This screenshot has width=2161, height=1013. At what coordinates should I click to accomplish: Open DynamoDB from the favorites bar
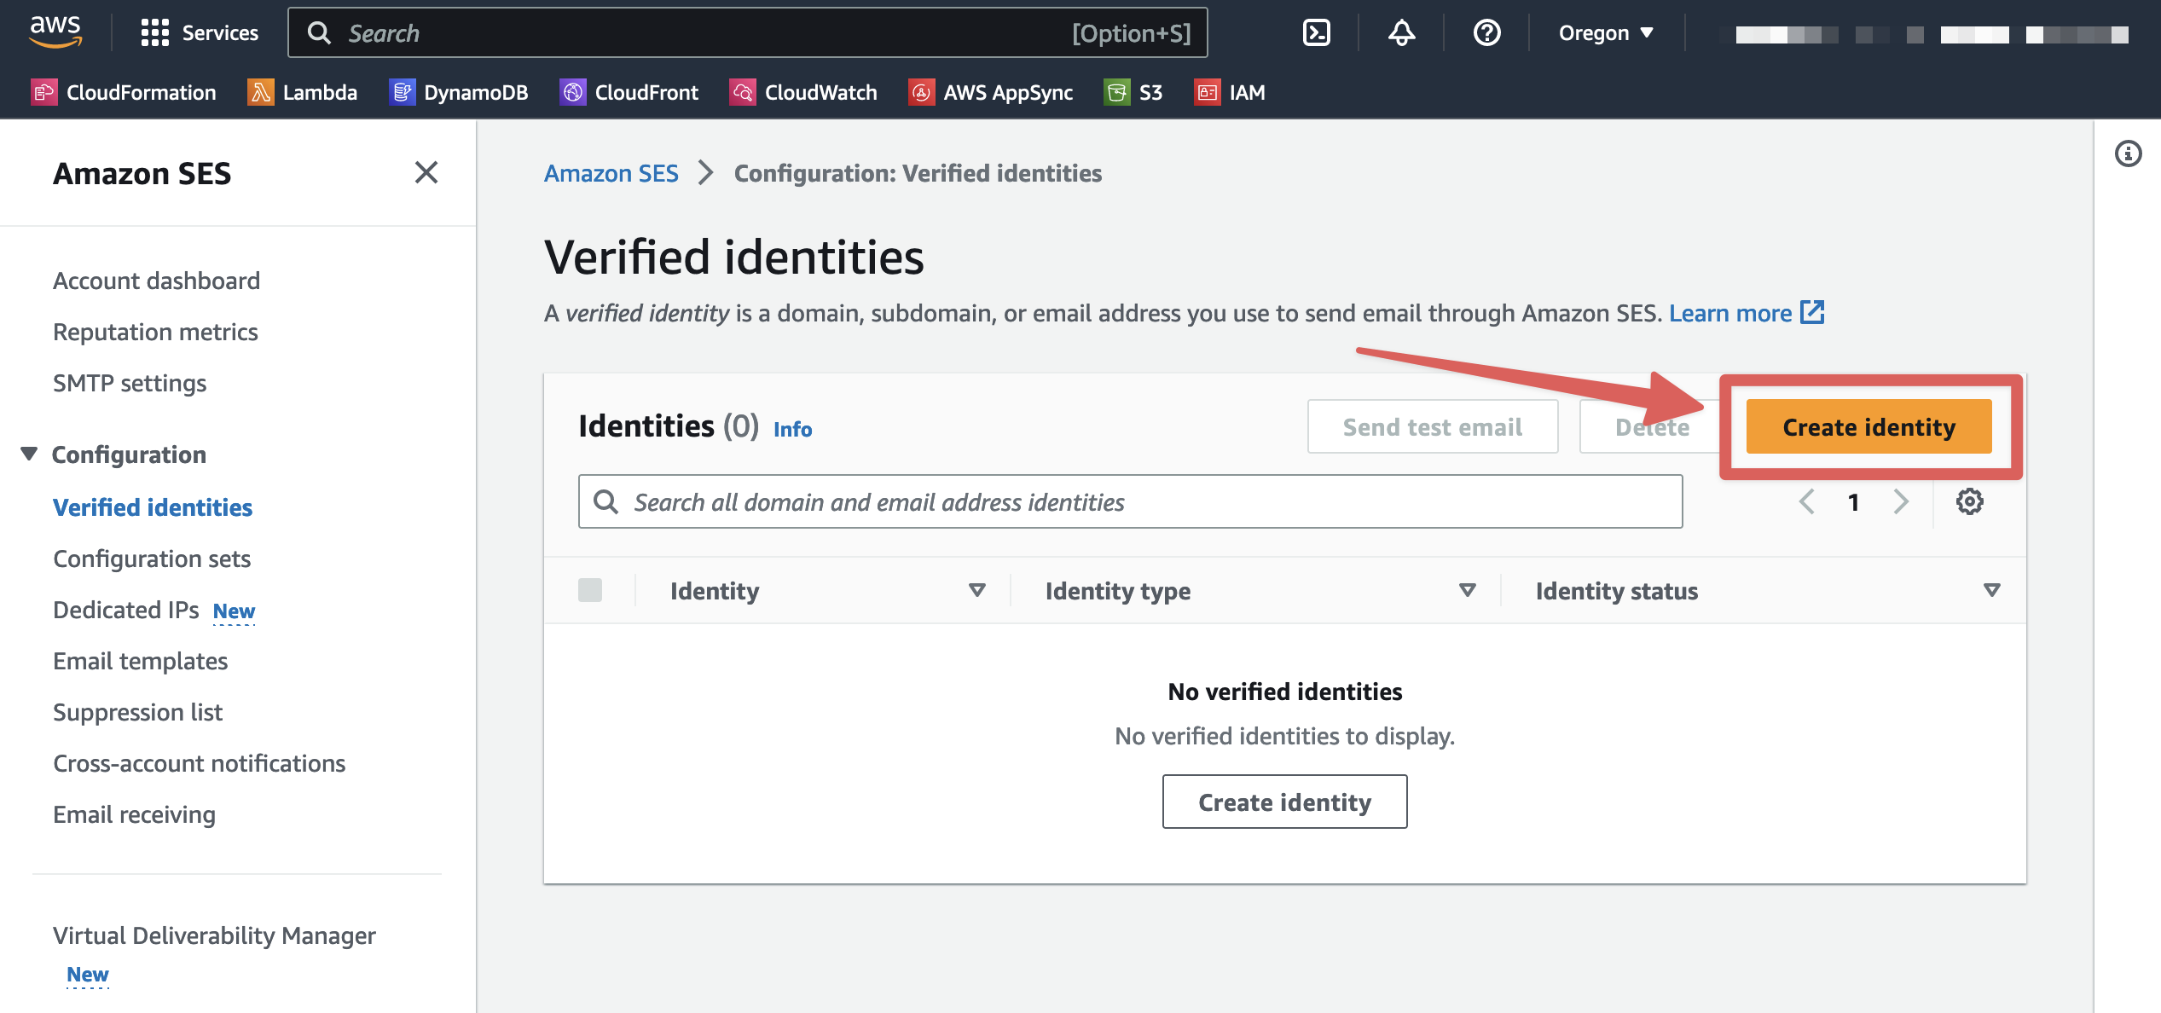point(458,92)
